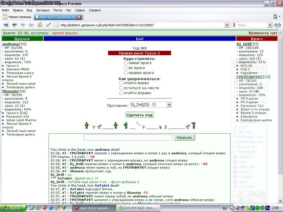
Task: Click the Пуск start button
Action: pos(13,208)
